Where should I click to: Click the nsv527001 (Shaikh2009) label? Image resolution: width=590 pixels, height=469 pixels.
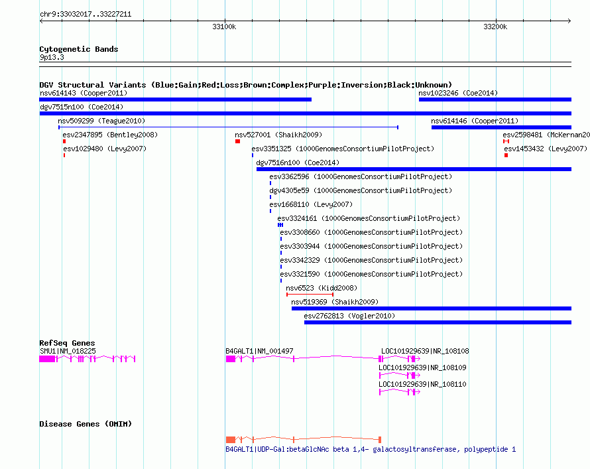pos(278,135)
